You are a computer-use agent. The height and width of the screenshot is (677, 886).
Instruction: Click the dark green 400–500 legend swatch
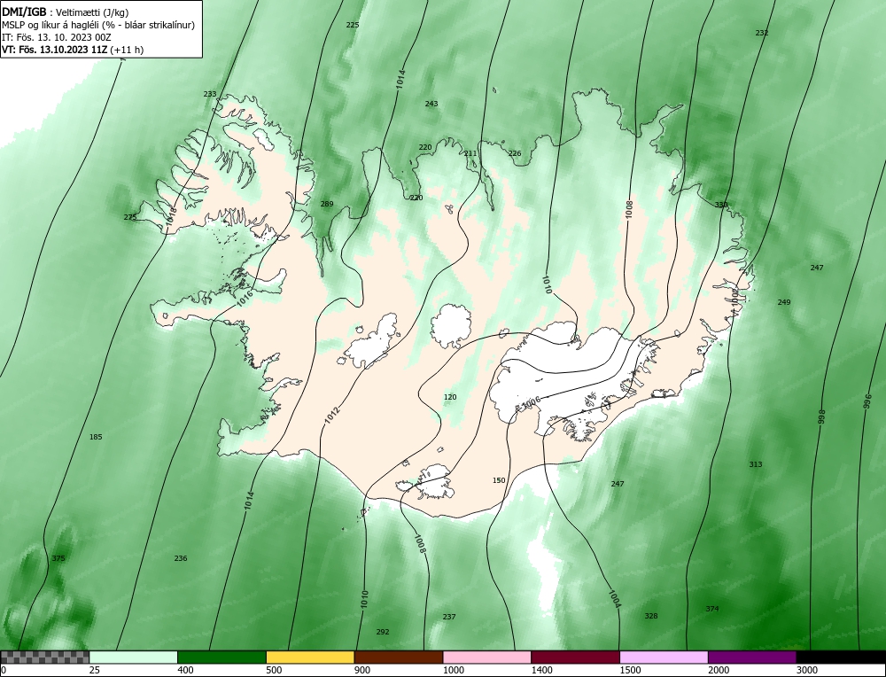pyautogui.click(x=222, y=658)
